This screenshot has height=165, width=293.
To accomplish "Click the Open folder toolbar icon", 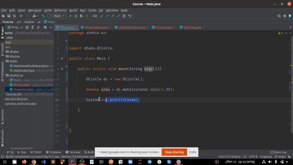I will coord(3,16).
